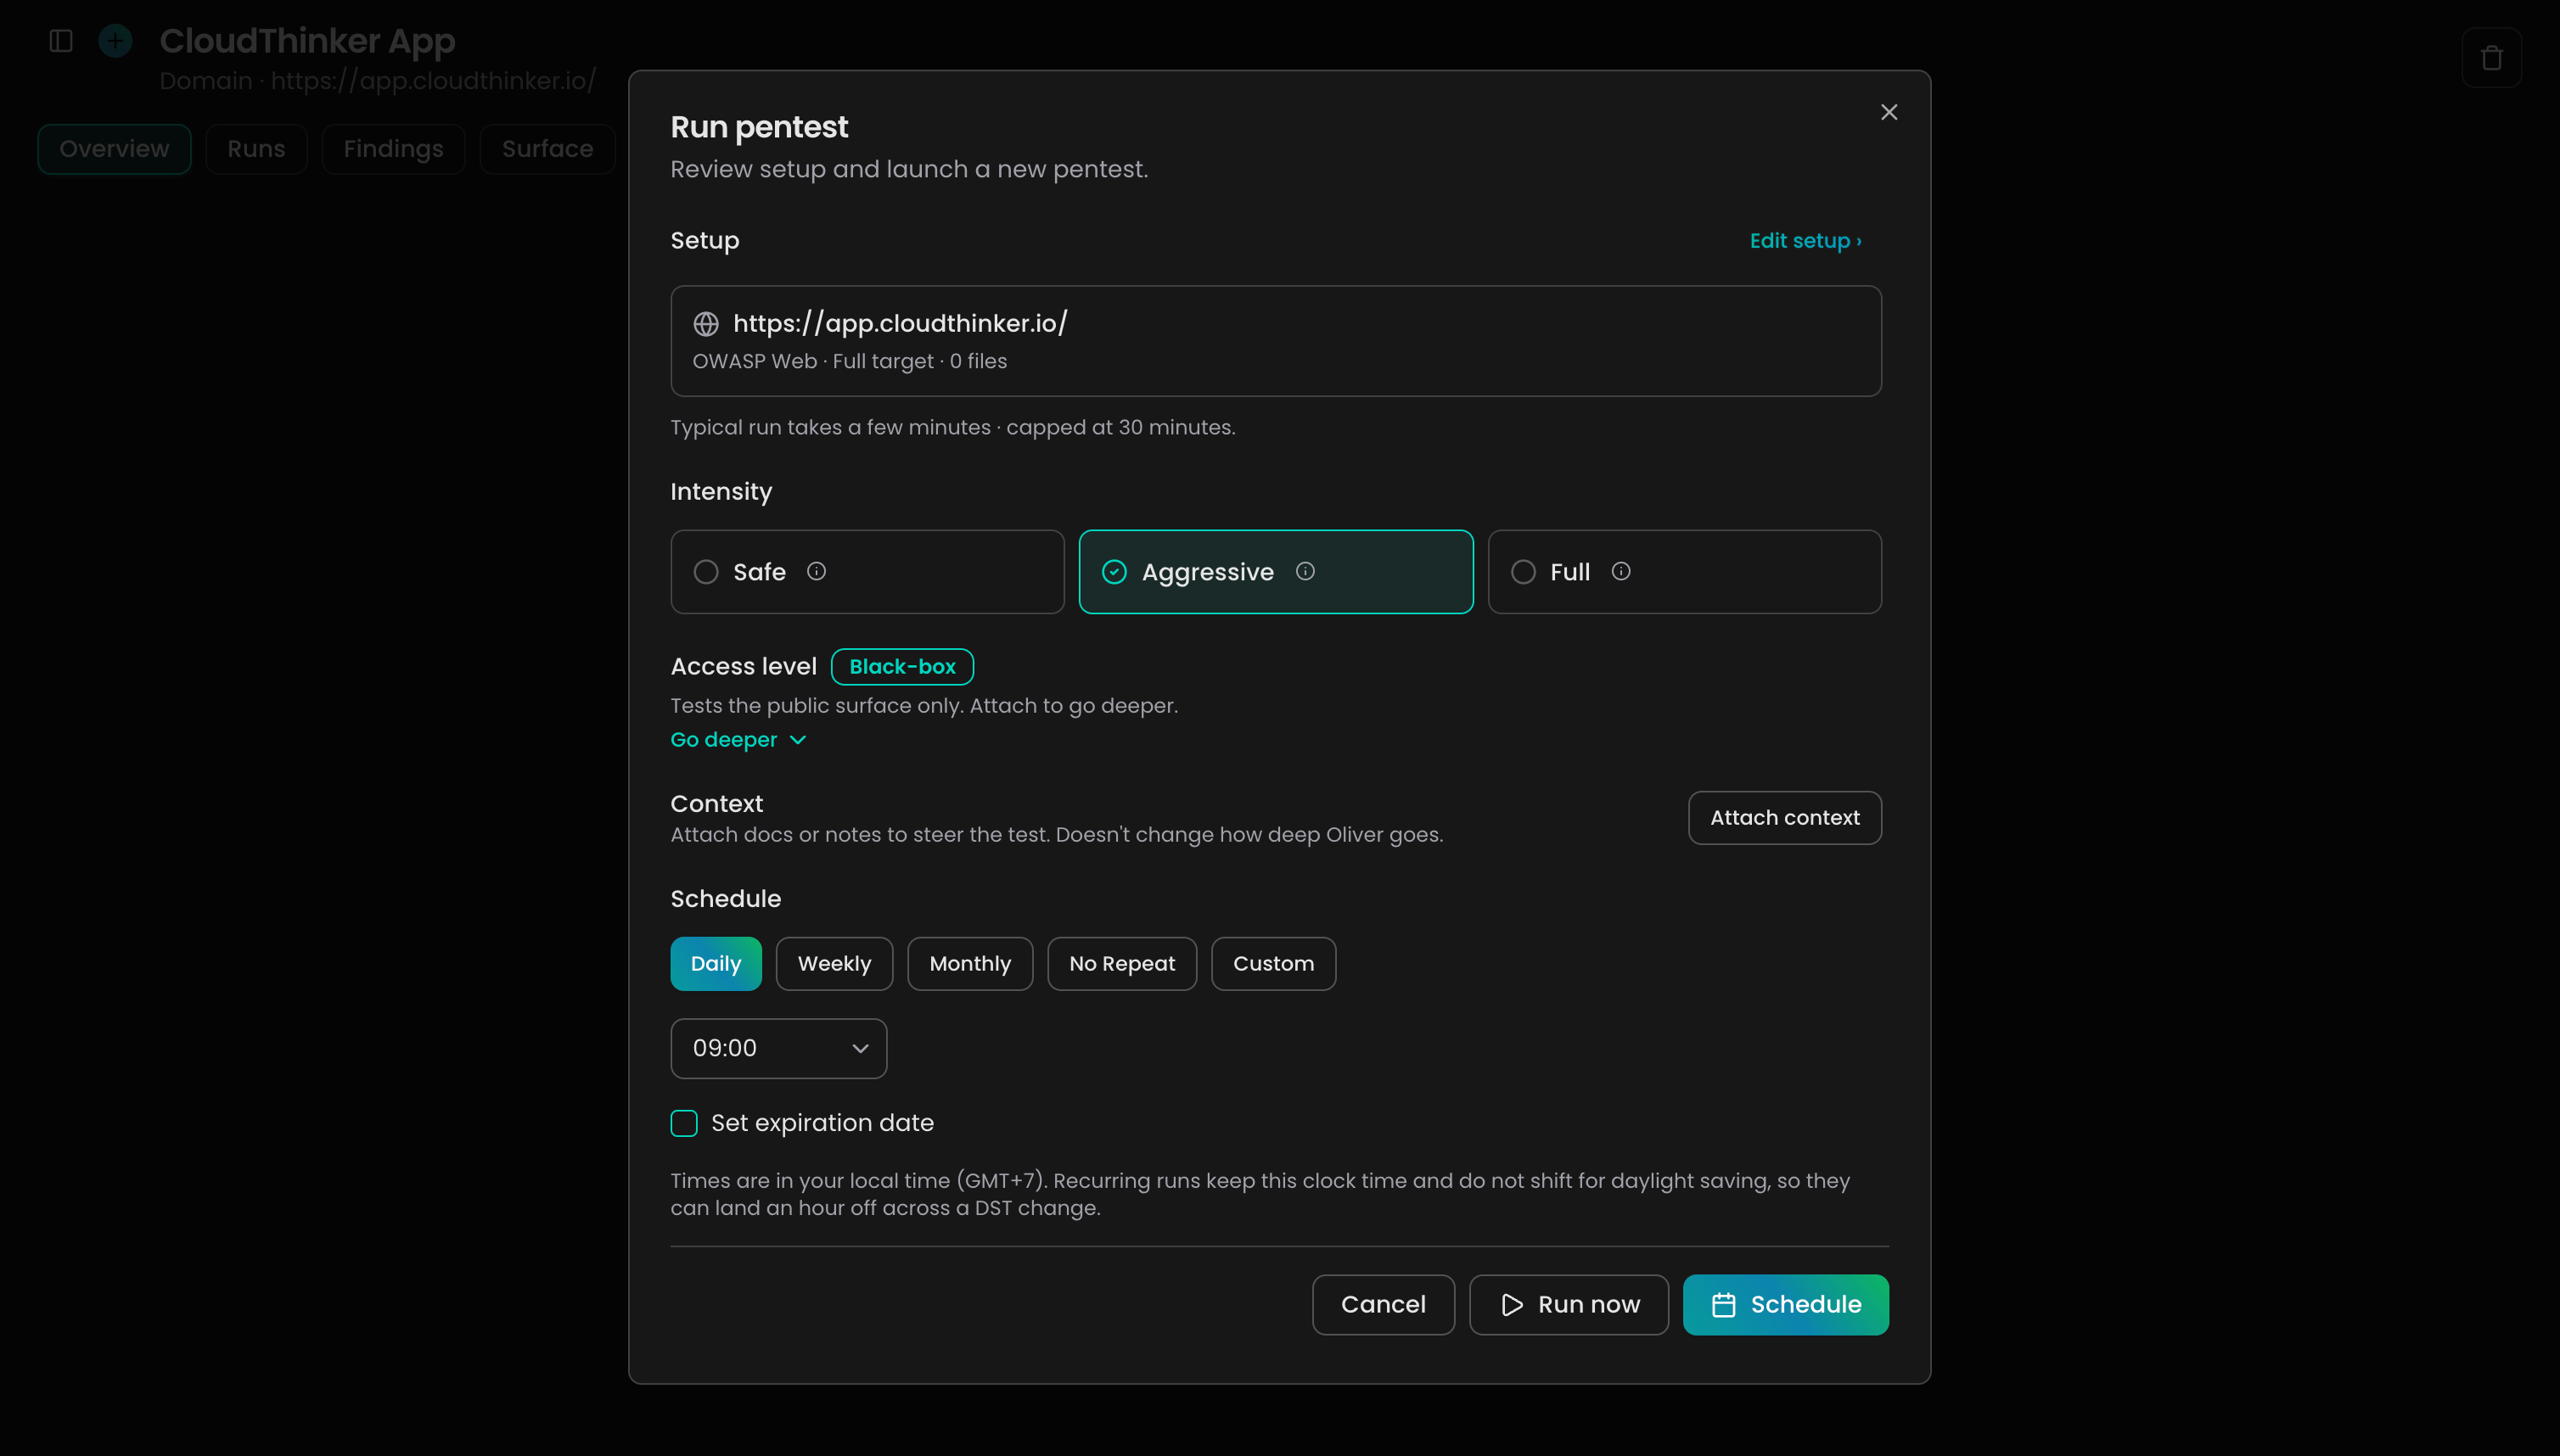
Task: Click the Black-box access level badge
Action: [902, 667]
